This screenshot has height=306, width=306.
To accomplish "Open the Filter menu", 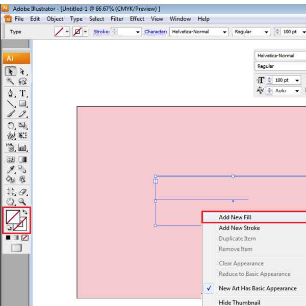I will [117, 19].
